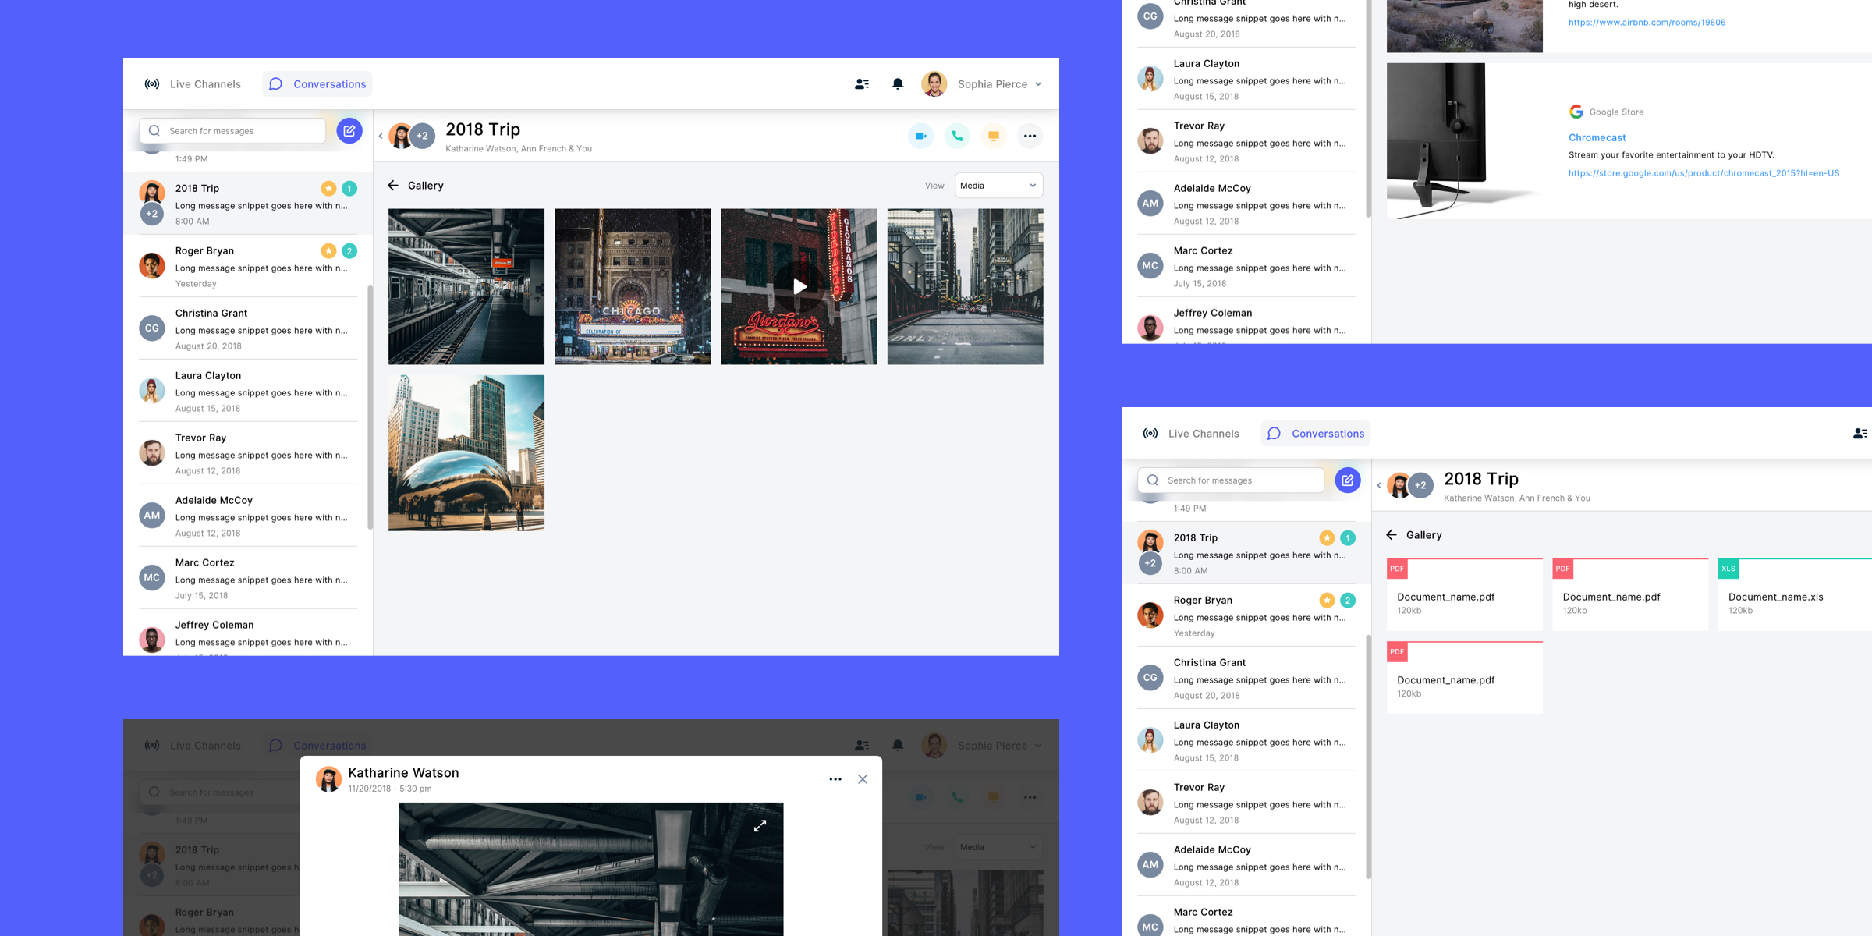Click Sophia Pierce profile avatar
This screenshot has width=1872, height=936.
(x=934, y=84)
